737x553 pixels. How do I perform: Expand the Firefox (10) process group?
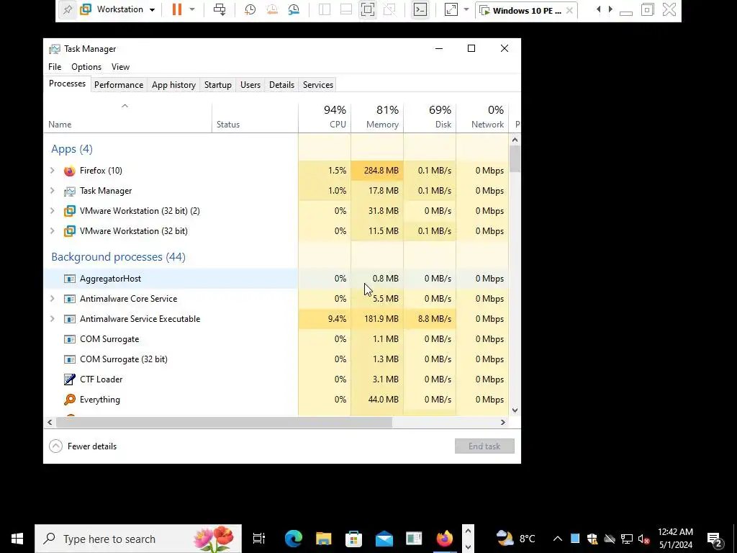coord(52,170)
